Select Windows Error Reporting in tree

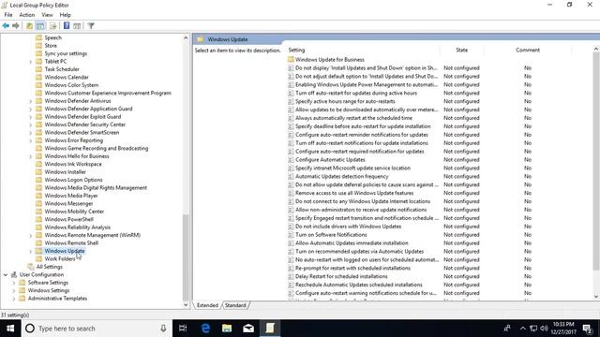(x=74, y=140)
